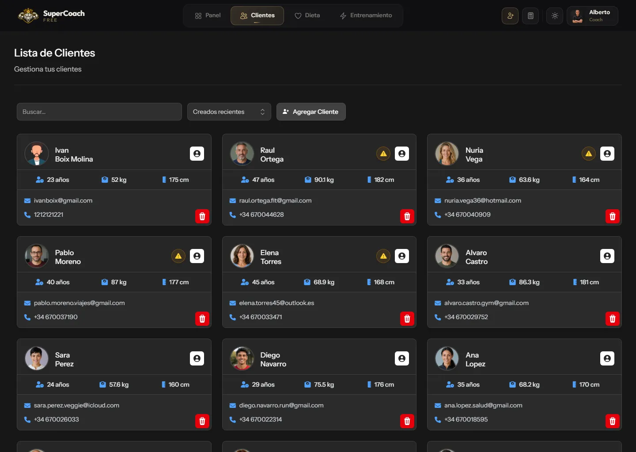Image resolution: width=636 pixels, height=452 pixels.
Task: Open Sara Perez's profile icon
Action: click(x=197, y=358)
